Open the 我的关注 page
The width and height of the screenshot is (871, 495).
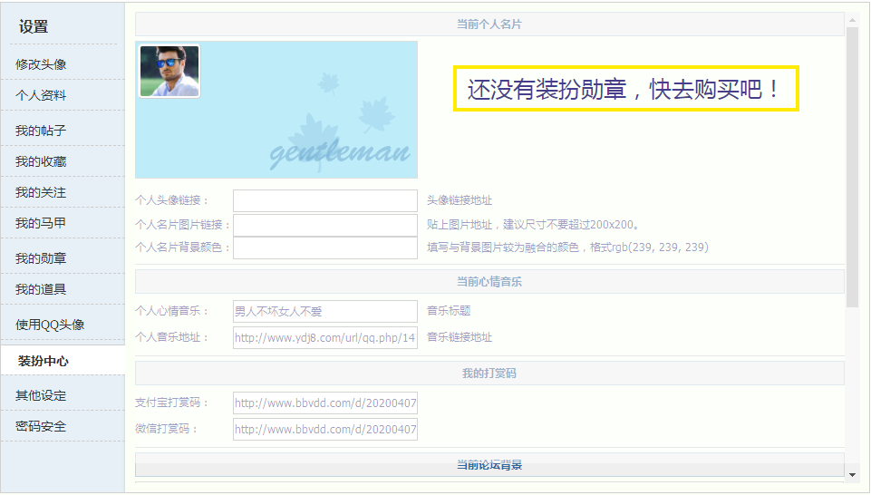tap(41, 192)
